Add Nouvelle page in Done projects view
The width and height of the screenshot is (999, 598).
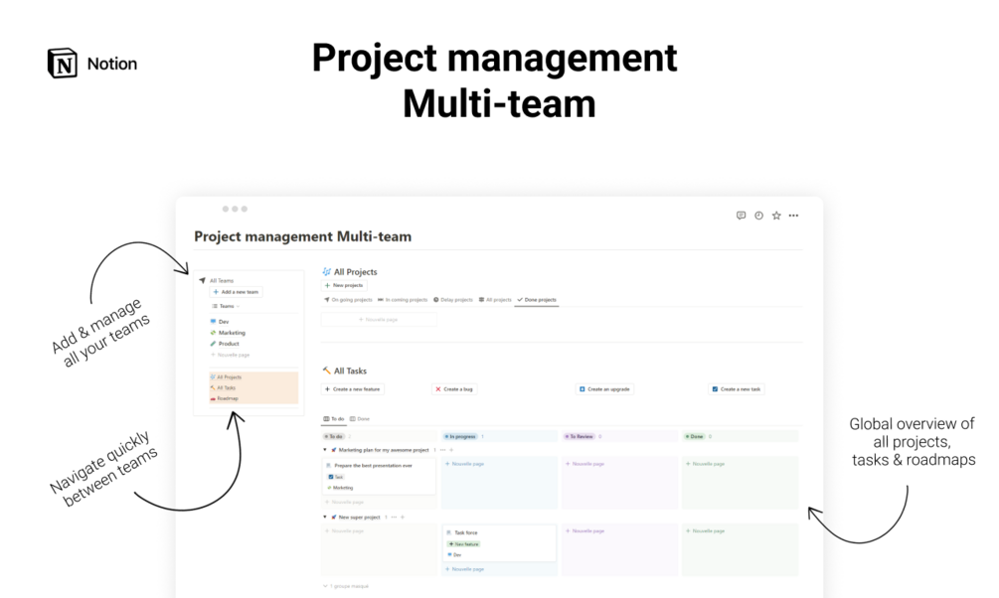tap(379, 320)
